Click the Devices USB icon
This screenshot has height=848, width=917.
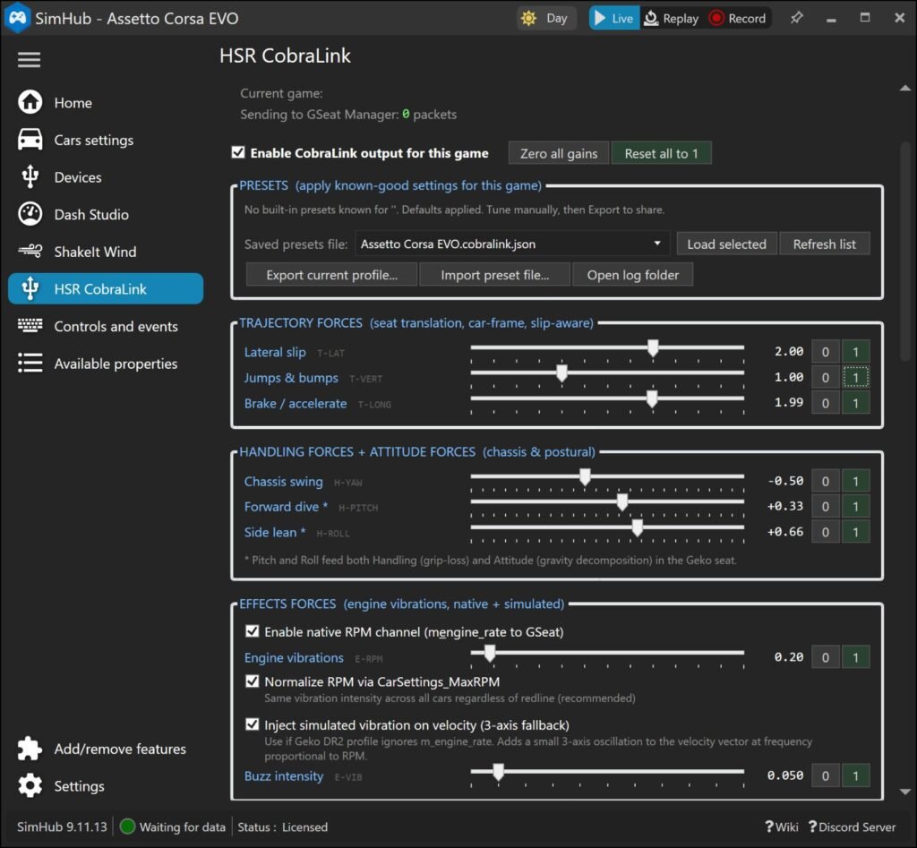pos(30,176)
